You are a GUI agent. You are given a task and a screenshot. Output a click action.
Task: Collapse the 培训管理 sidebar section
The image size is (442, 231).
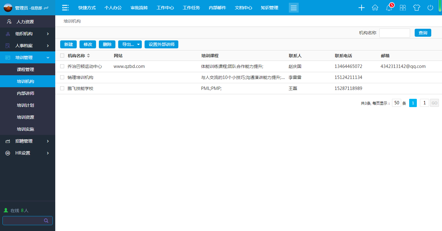48,58
